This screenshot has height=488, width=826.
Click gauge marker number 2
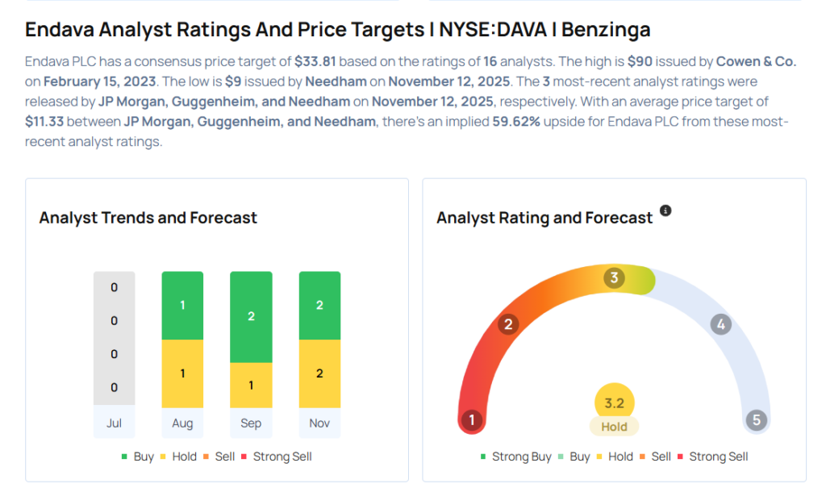(x=508, y=325)
